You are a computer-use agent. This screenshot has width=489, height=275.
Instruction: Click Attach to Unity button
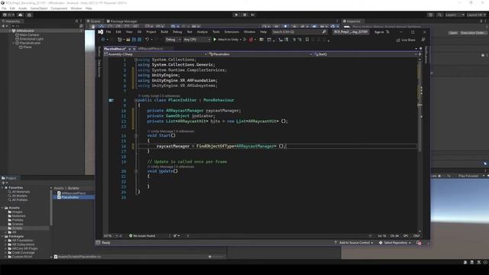click(x=226, y=40)
